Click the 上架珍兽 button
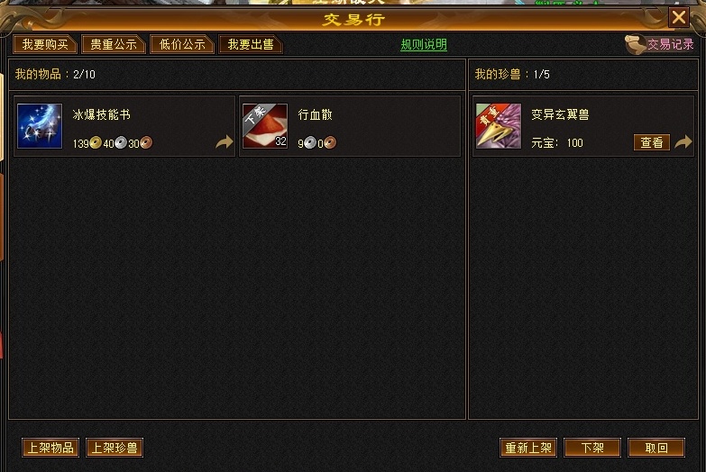The width and height of the screenshot is (706, 472). (x=115, y=448)
